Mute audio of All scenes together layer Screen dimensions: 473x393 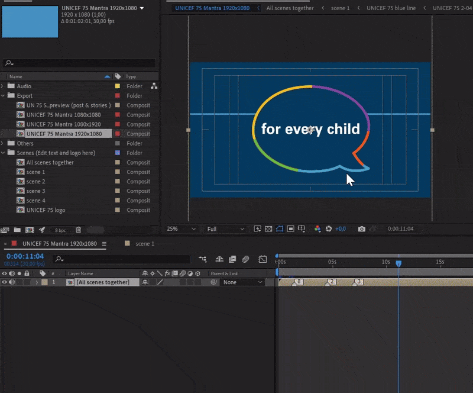click(x=12, y=282)
